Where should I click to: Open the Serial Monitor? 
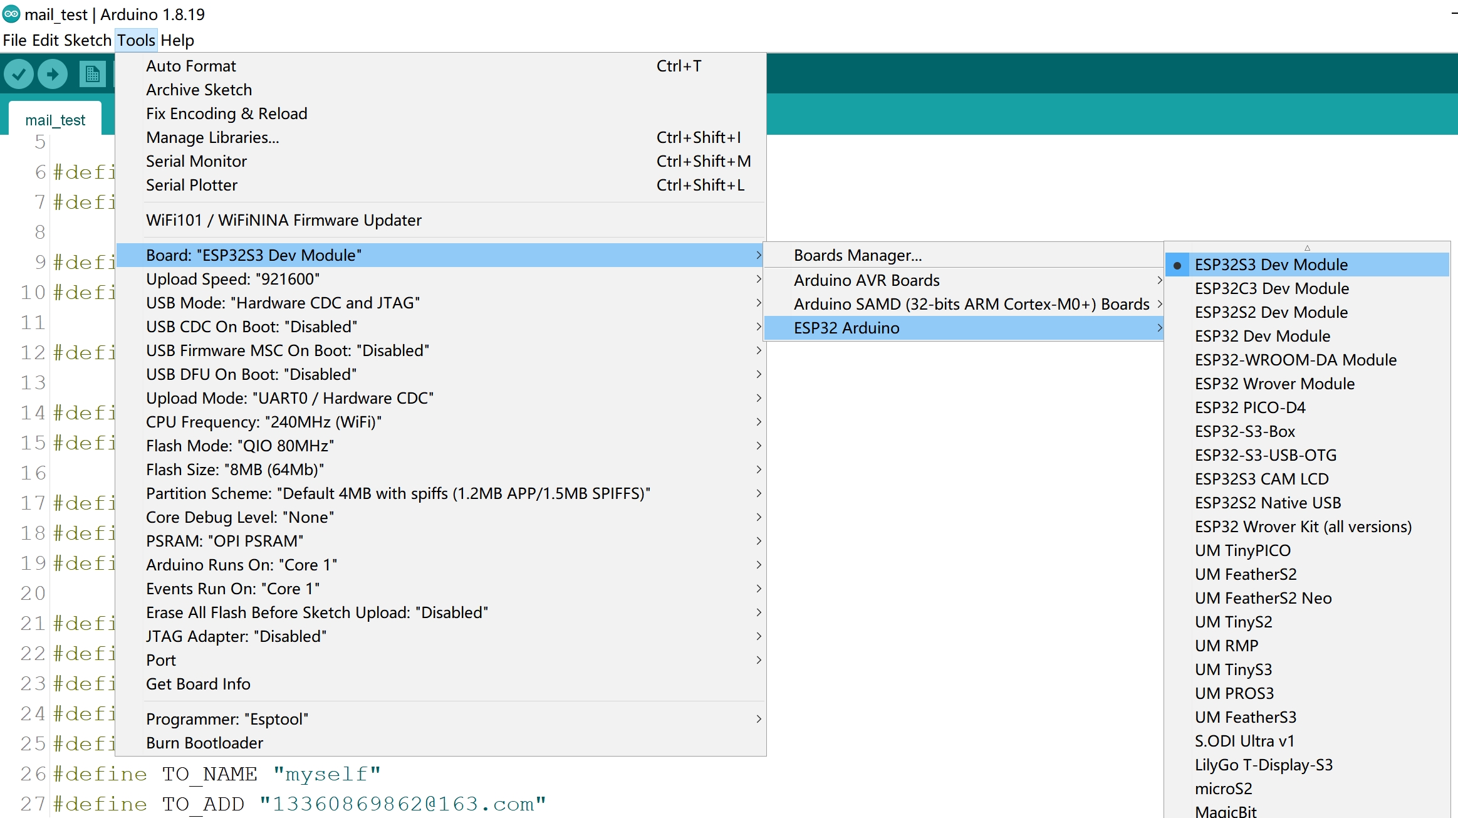point(441,161)
